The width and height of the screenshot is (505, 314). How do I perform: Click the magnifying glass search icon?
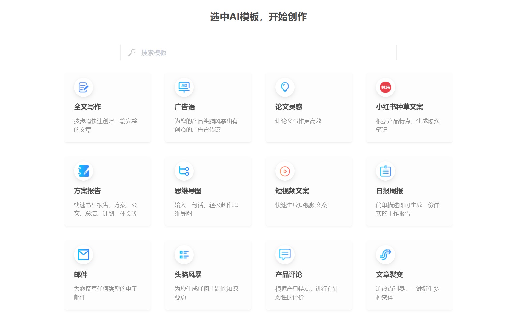click(132, 52)
